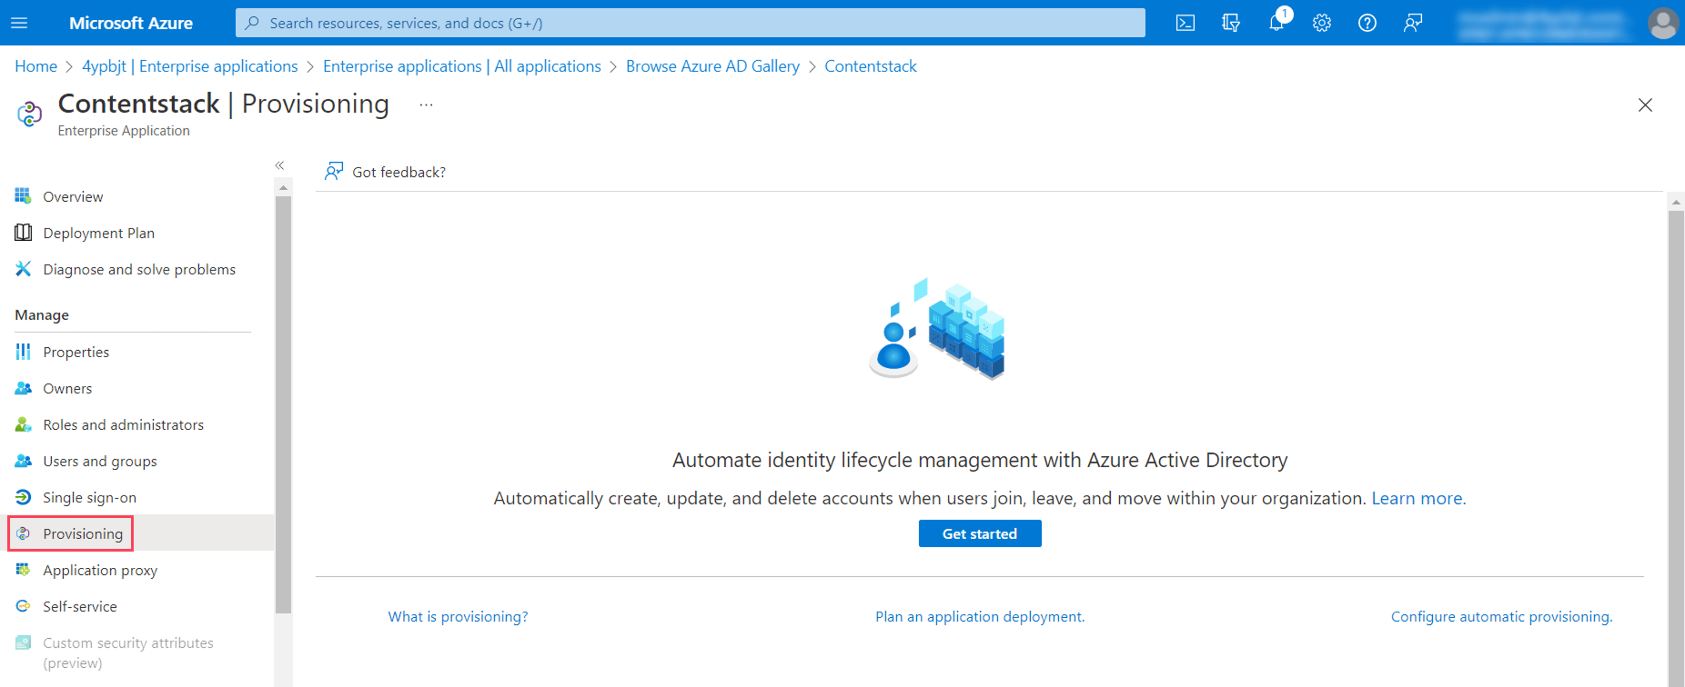The image size is (1685, 687).
Task: Close the Contentstack Provisioning blade
Action: coord(1645,105)
